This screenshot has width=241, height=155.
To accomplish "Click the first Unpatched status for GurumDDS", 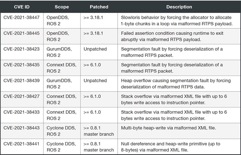I will click(95, 49).
